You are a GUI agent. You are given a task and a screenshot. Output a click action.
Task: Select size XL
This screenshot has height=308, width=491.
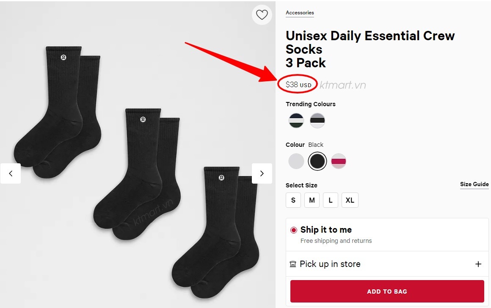350,200
